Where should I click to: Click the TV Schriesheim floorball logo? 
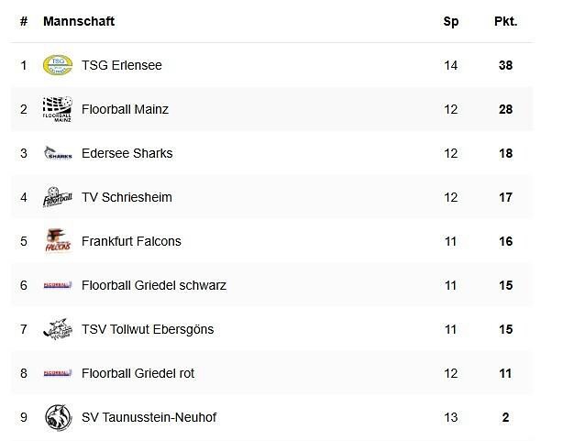coord(58,197)
